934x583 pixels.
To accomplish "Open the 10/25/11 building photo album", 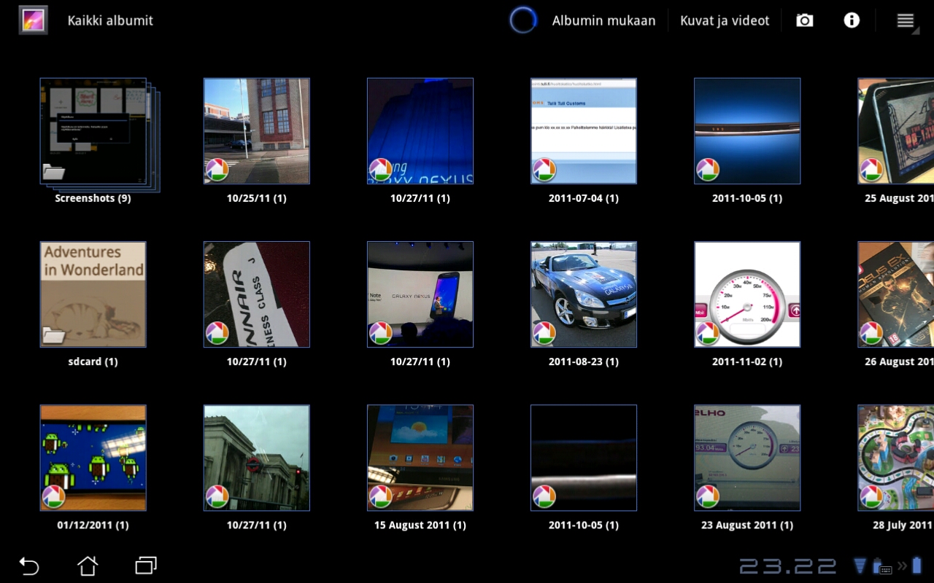I will tap(257, 131).
